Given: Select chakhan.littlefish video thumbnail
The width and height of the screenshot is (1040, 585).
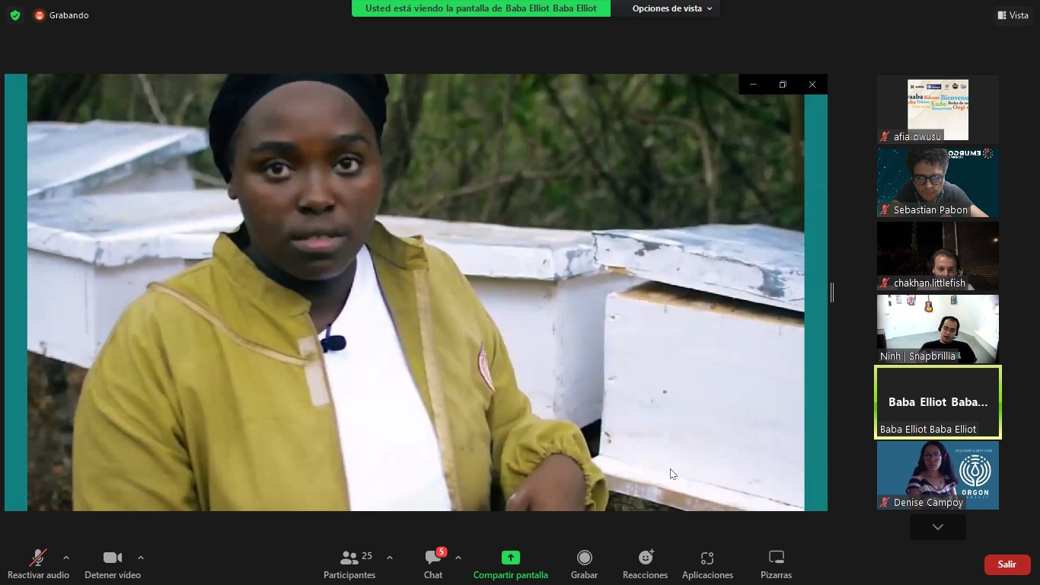Looking at the screenshot, I should 938,255.
